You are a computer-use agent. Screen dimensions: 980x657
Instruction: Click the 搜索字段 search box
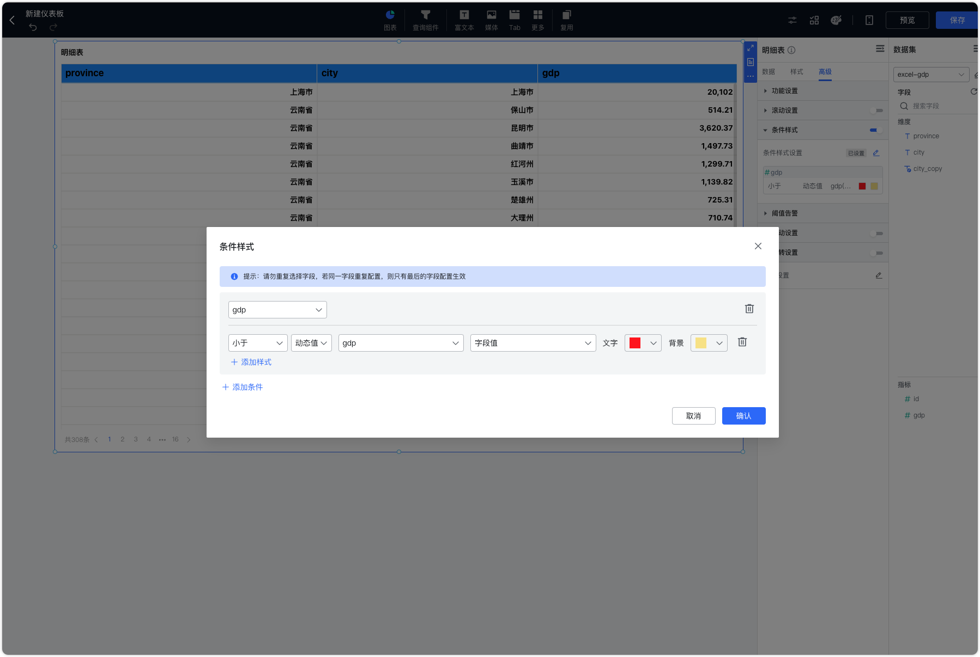(x=936, y=106)
